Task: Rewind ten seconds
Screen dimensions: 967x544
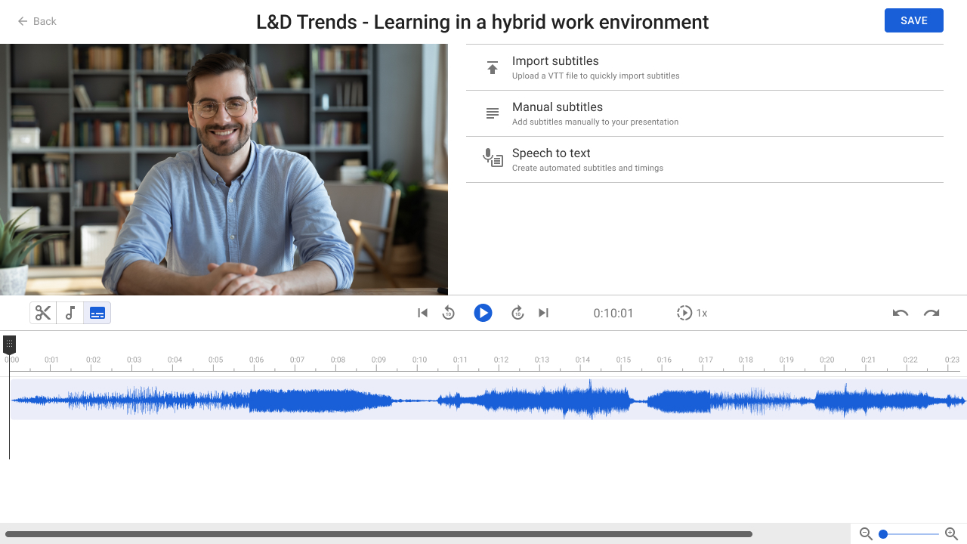Action: tap(449, 313)
